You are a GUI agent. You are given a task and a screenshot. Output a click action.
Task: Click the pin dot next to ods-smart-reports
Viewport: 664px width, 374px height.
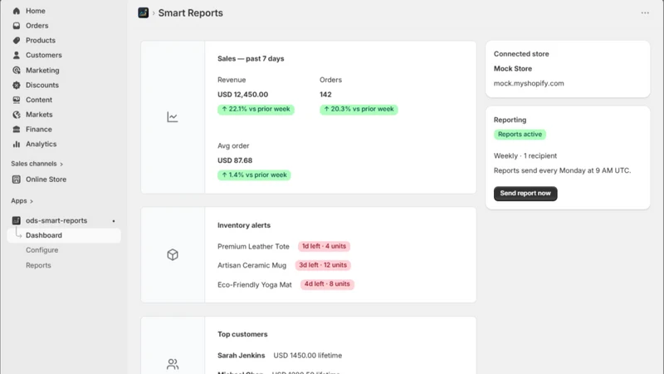(114, 221)
